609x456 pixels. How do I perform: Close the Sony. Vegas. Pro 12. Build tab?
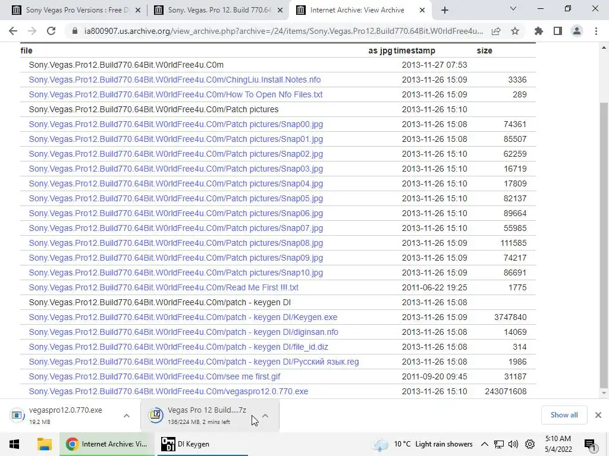point(280,10)
